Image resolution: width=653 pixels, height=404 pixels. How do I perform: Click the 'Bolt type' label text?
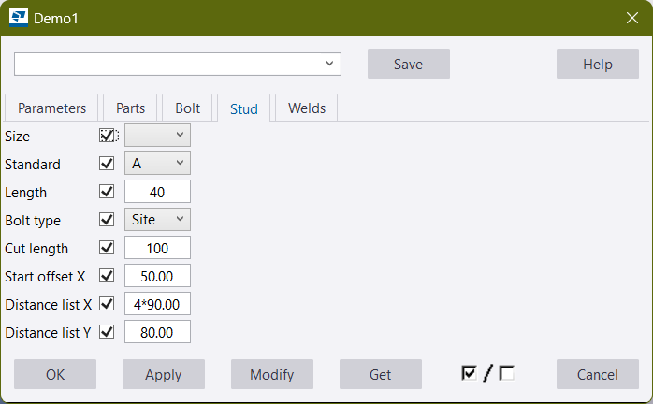click(33, 221)
